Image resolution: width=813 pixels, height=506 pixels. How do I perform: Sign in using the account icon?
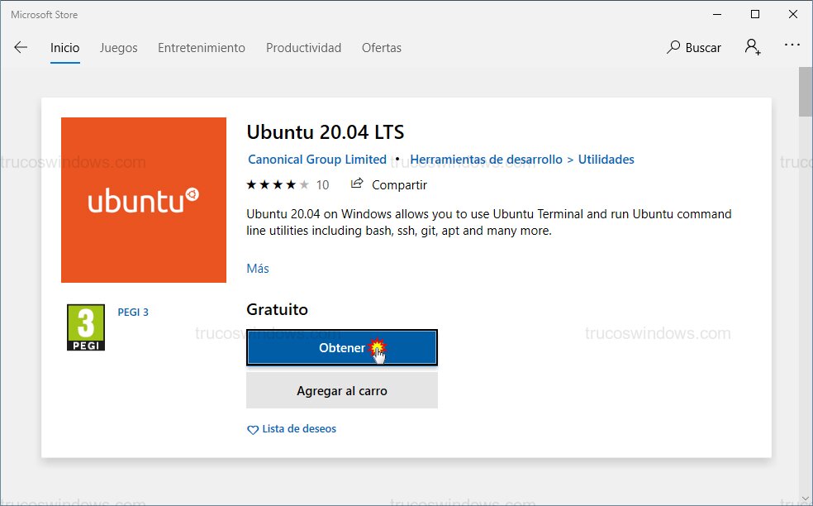coord(752,47)
